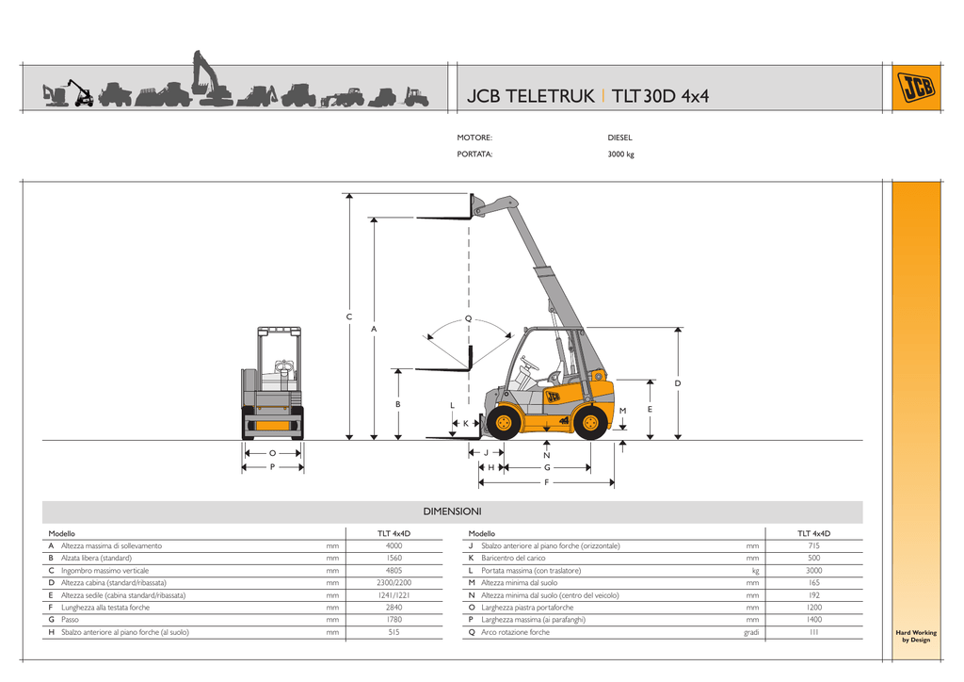Click the PORTATA: label
The height and width of the screenshot is (682, 964).
(474, 154)
